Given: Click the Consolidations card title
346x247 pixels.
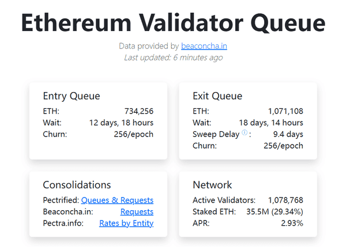Looking at the screenshot, I should (x=77, y=185).
